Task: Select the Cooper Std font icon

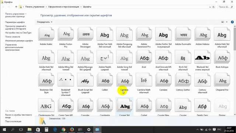Action: [x=124, y=105]
